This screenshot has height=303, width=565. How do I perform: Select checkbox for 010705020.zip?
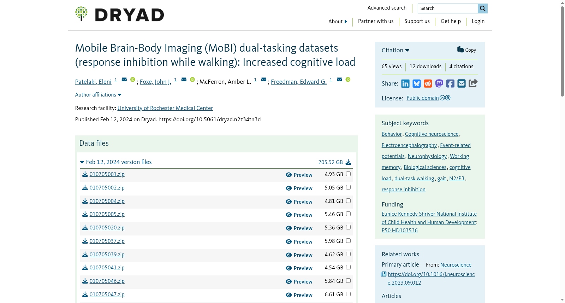click(x=349, y=227)
